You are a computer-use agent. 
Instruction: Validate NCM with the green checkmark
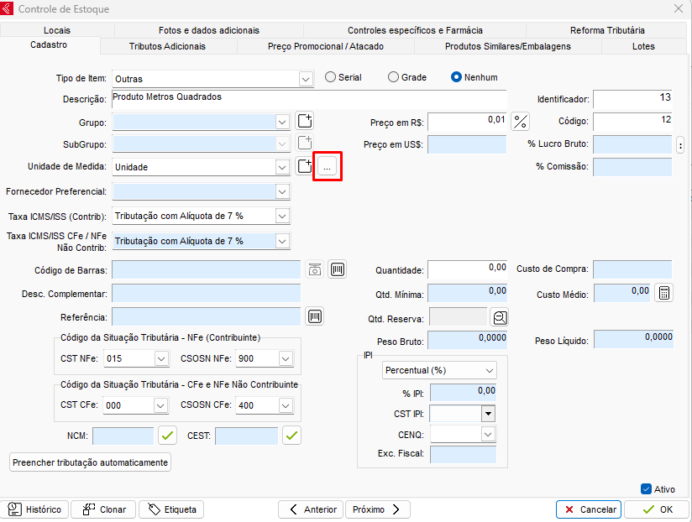pyautogui.click(x=167, y=436)
